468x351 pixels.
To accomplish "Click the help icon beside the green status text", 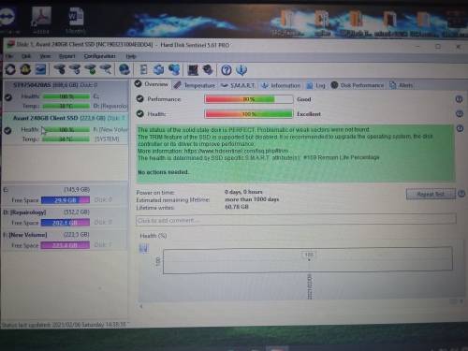I will [460, 128].
